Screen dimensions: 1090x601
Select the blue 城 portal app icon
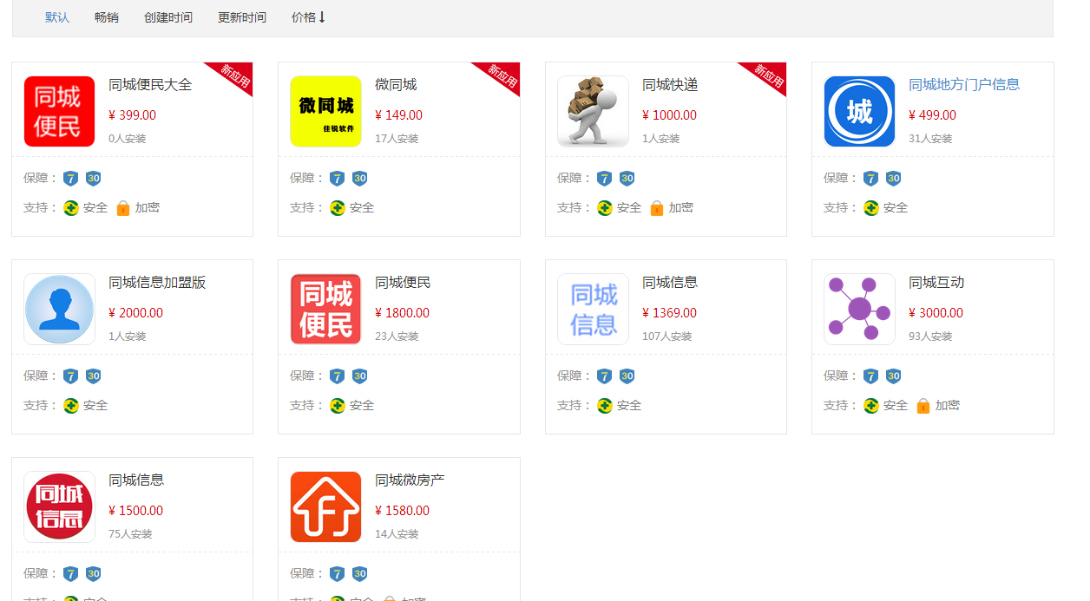click(859, 112)
